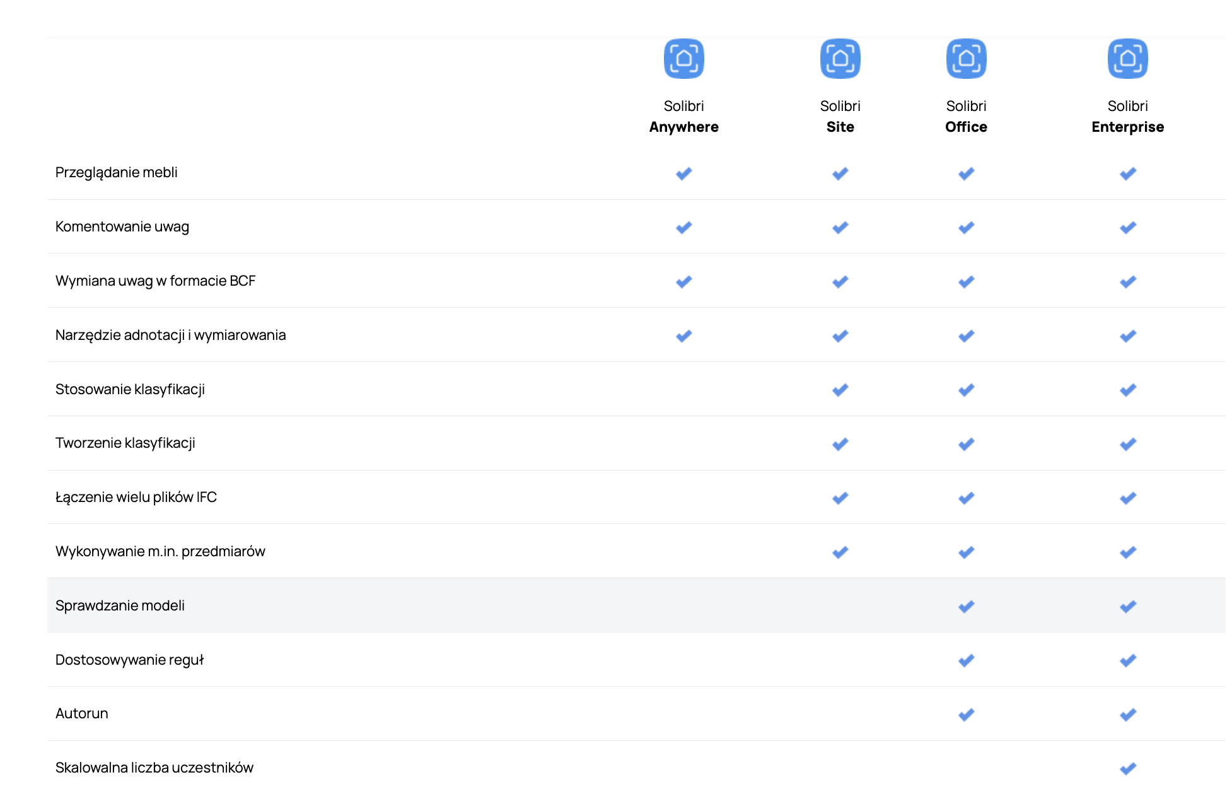Screen dimensions: 1232x811
Task: Click Anywhere checkmark in Wymiana uwag BCF row
Action: (683, 282)
